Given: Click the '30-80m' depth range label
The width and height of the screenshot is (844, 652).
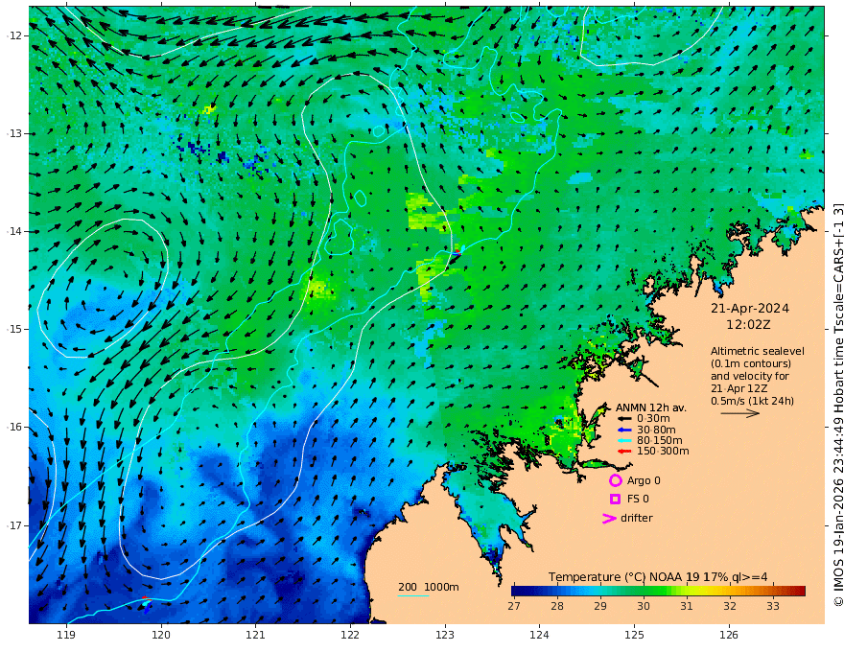Looking at the screenshot, I should (656, 430).
